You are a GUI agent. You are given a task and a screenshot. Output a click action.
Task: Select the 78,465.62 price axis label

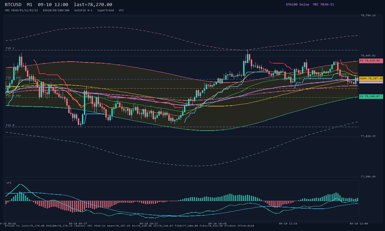(x=368, y=56)
